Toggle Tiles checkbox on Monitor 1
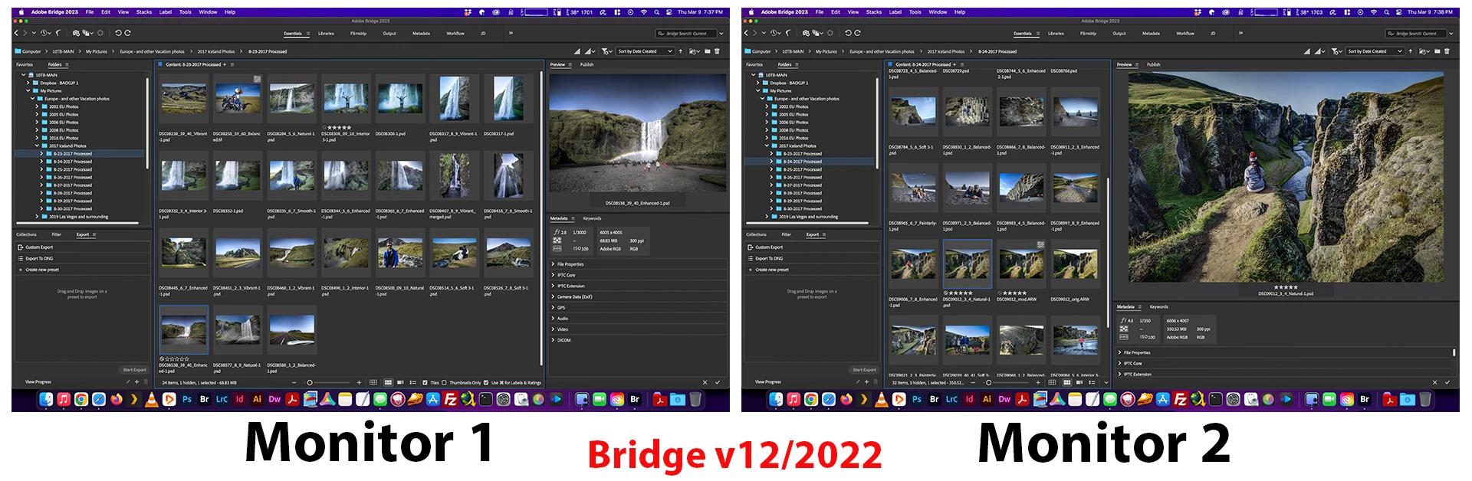The image size is (1472, 481). [425, 382]
